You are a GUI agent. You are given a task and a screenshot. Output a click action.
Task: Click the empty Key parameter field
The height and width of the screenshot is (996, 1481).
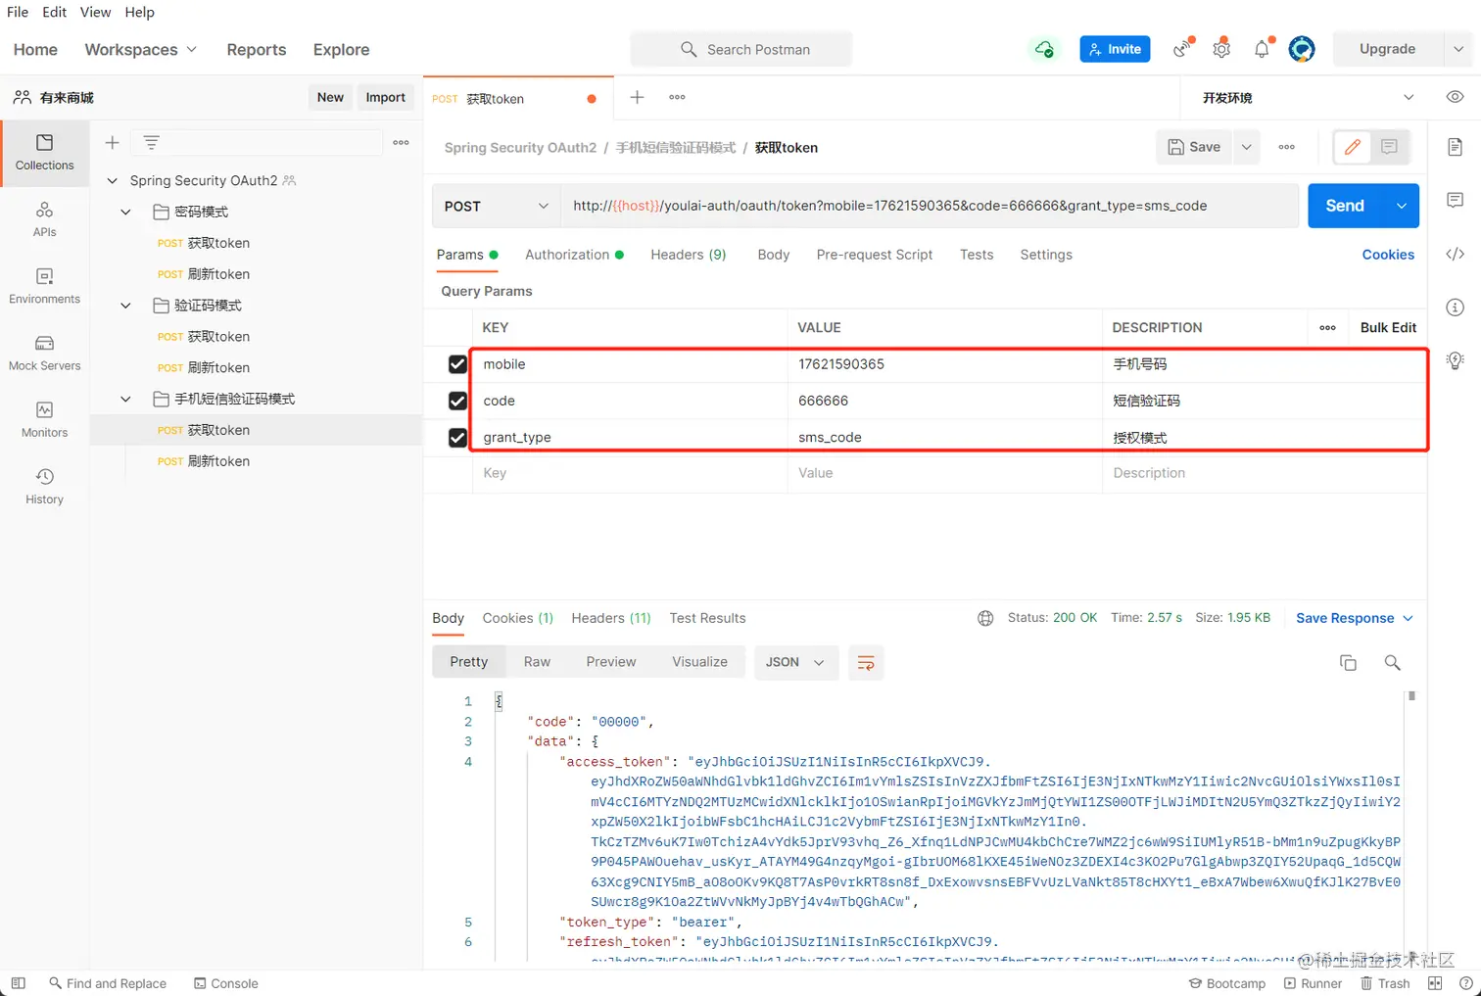(630, 473)
